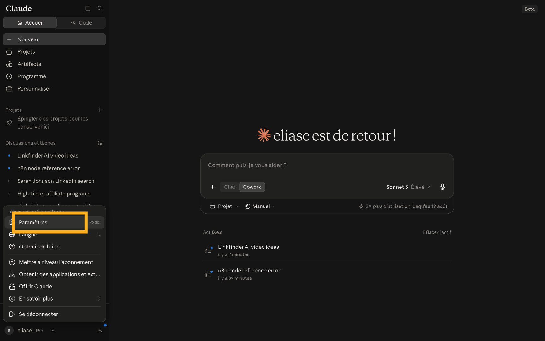
Task: Click the 2× plus d'utilisation notice
Action: tap(403, 206)
